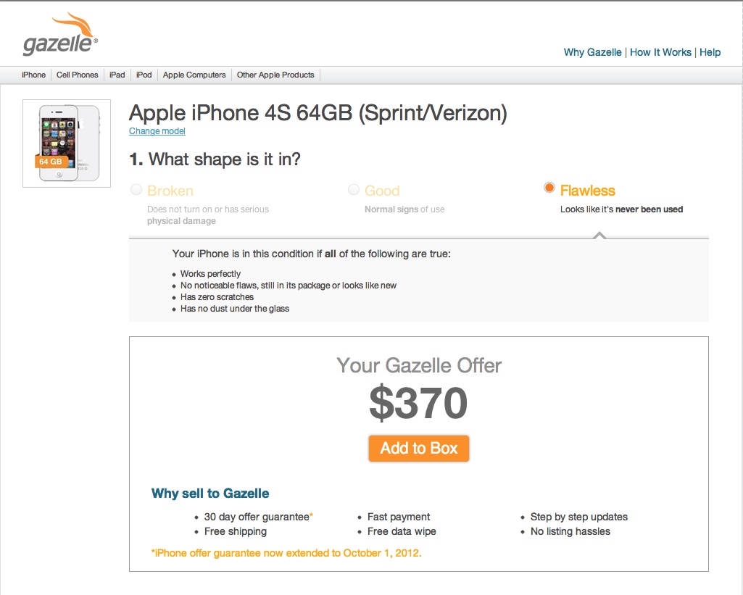Viewport: 743px width, 595px height.
Task: Go to the iPod category
Action: (x=144, y=75)
